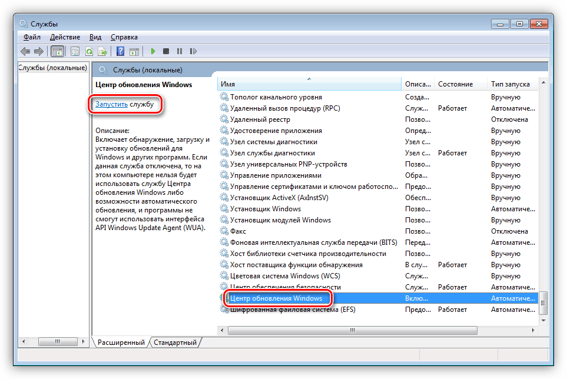Click the services list vertical scrollbar thumb
The image size is (567, 379).
[x=543, y=302]
